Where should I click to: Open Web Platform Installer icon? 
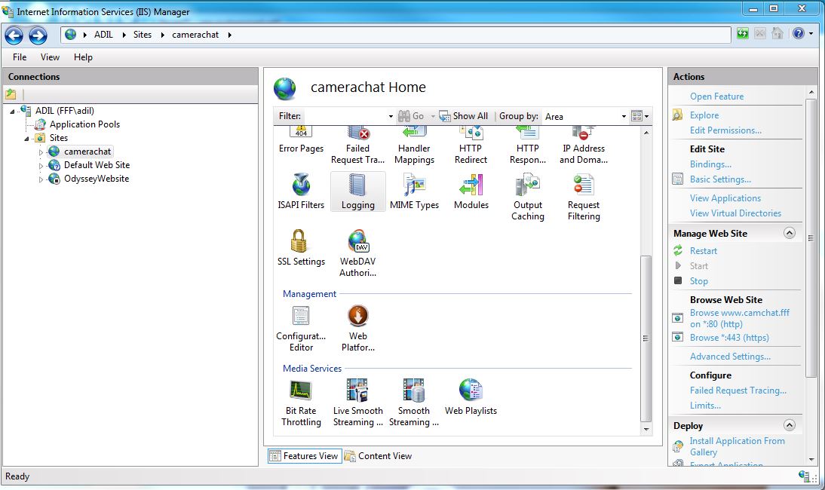click(x=357, y=329)
